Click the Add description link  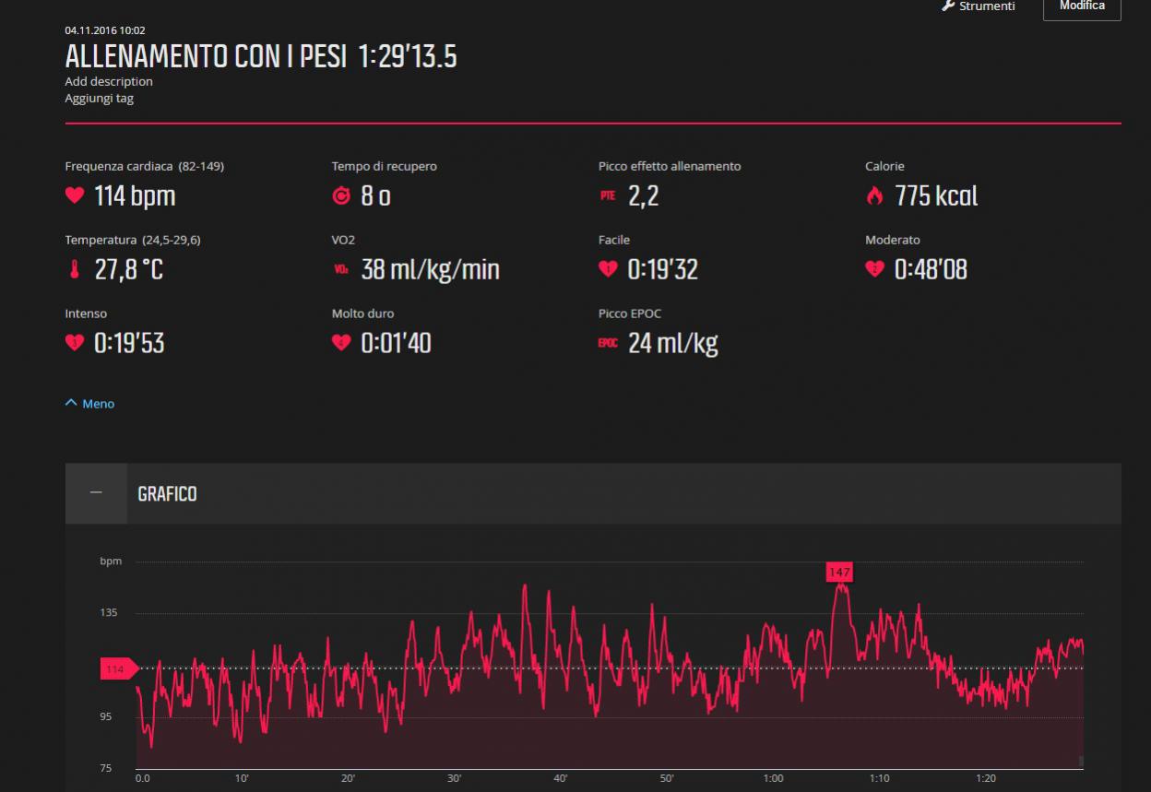[109, 81]
